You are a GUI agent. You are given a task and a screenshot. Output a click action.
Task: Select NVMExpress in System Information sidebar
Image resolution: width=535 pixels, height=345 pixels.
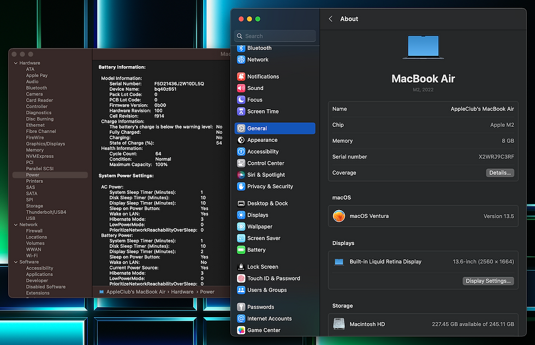point(40,156)
